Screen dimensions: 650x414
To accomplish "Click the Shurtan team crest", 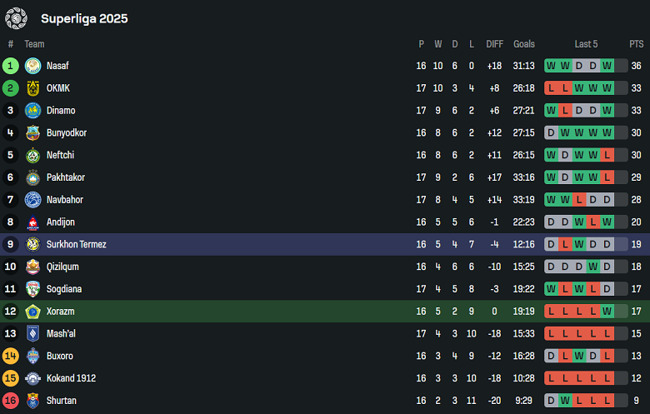I will coord(32,401).
